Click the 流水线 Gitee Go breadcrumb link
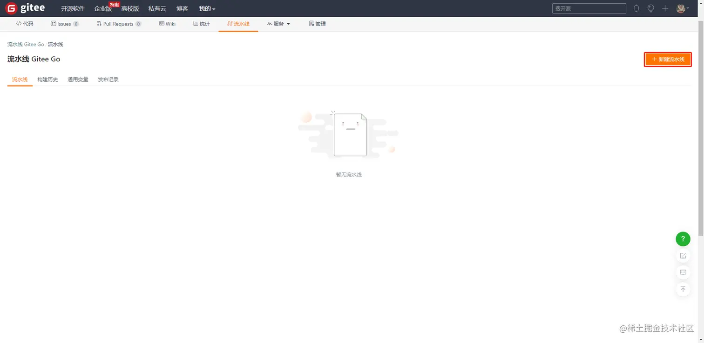The height and width of the screenshot is (343, 704). coord(26,45)
